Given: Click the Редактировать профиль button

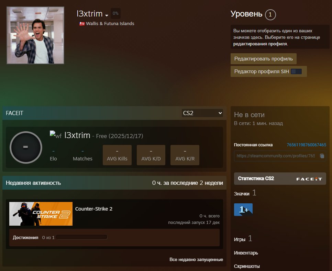Looking at the screenshot, I should coord(263,59).
